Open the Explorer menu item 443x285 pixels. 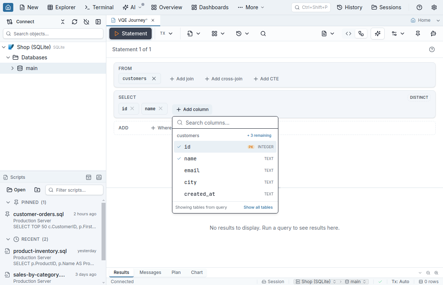pos(62,7)
